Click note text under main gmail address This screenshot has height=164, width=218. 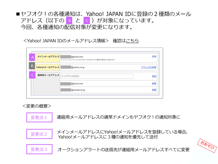click(88, 60)
